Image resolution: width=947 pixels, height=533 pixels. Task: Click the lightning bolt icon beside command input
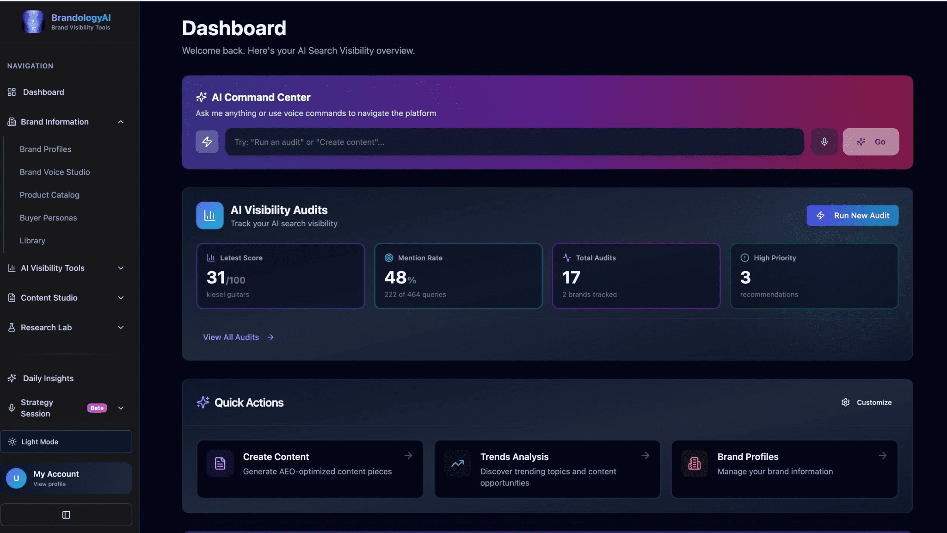click(207, 142)
